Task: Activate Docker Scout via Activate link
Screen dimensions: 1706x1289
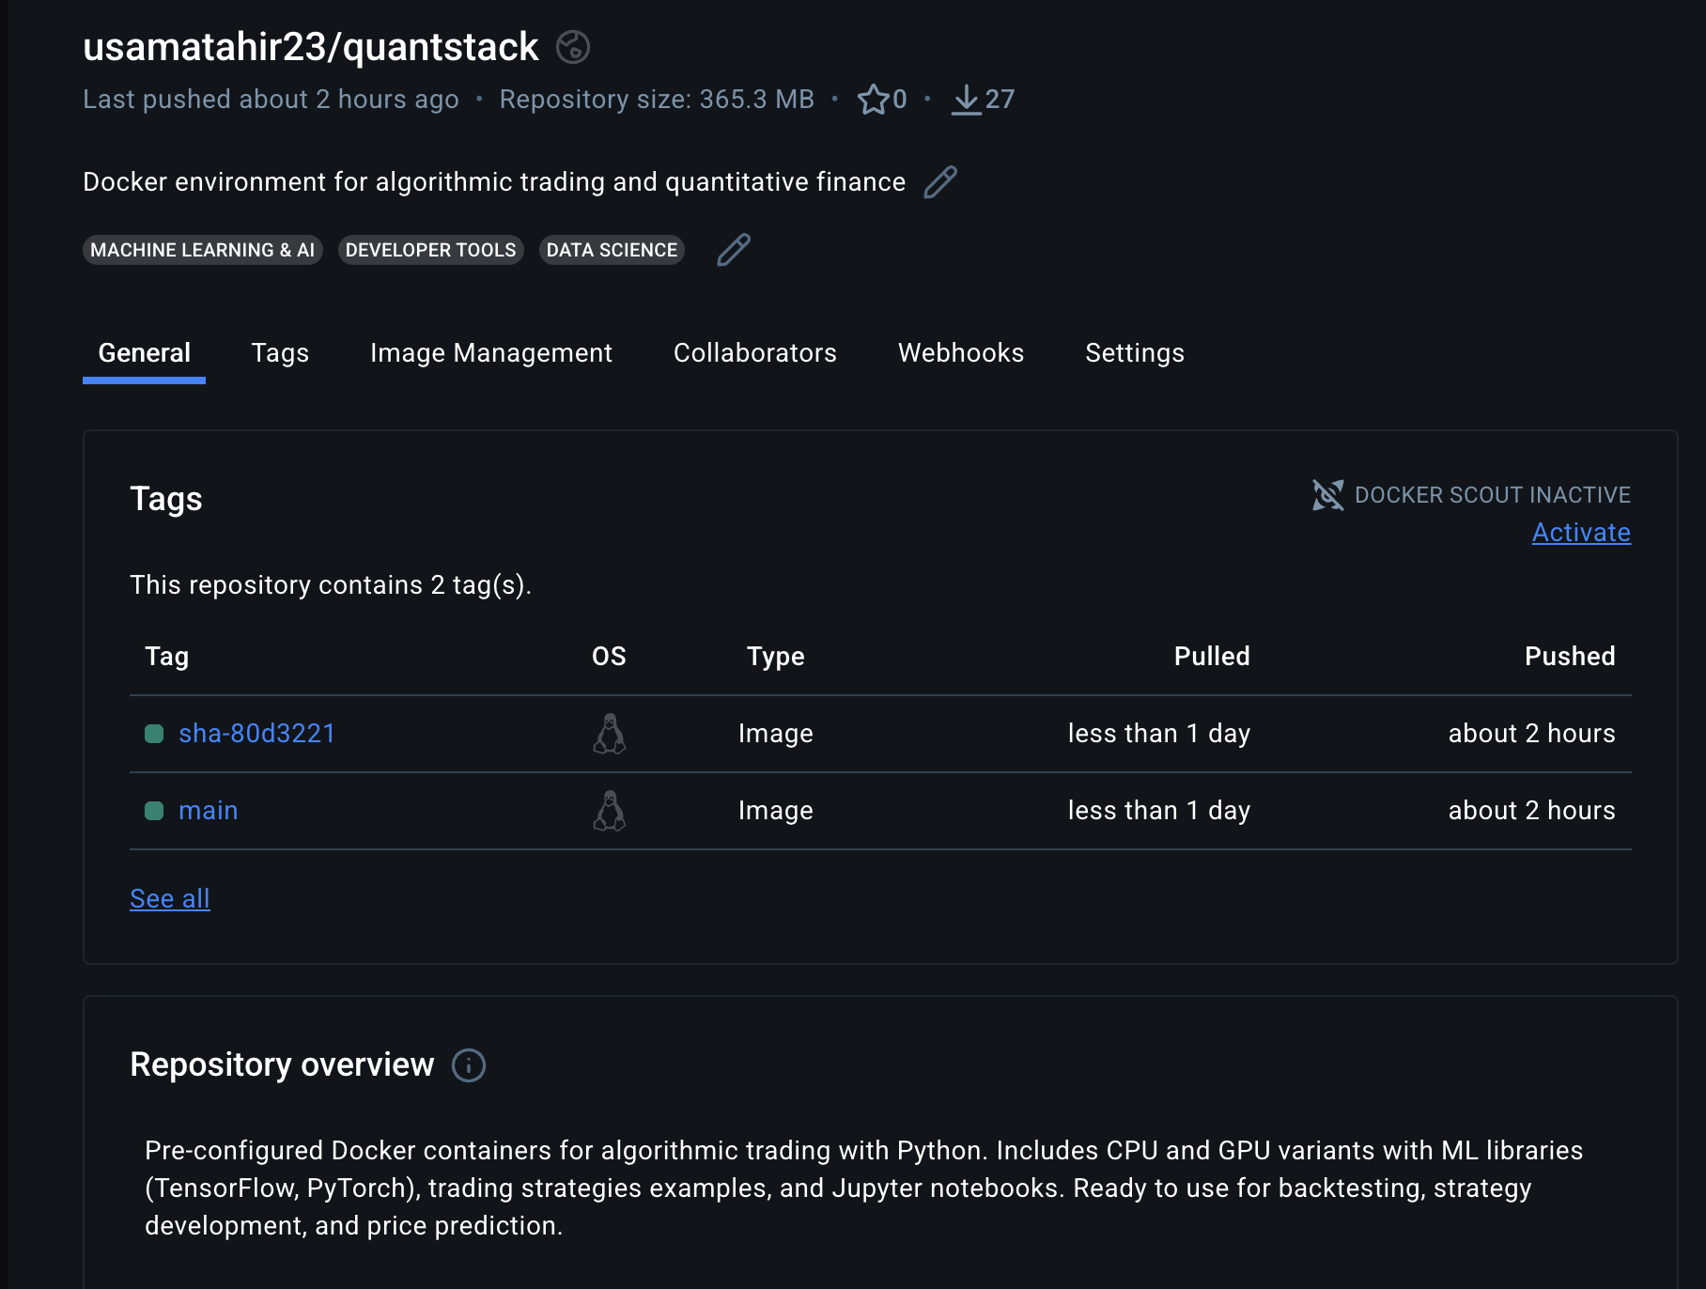Action: (1581, 533)
